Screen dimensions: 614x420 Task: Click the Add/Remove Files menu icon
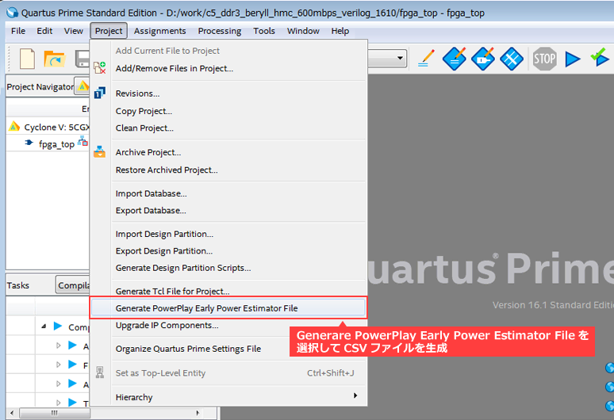pos(100,67)
